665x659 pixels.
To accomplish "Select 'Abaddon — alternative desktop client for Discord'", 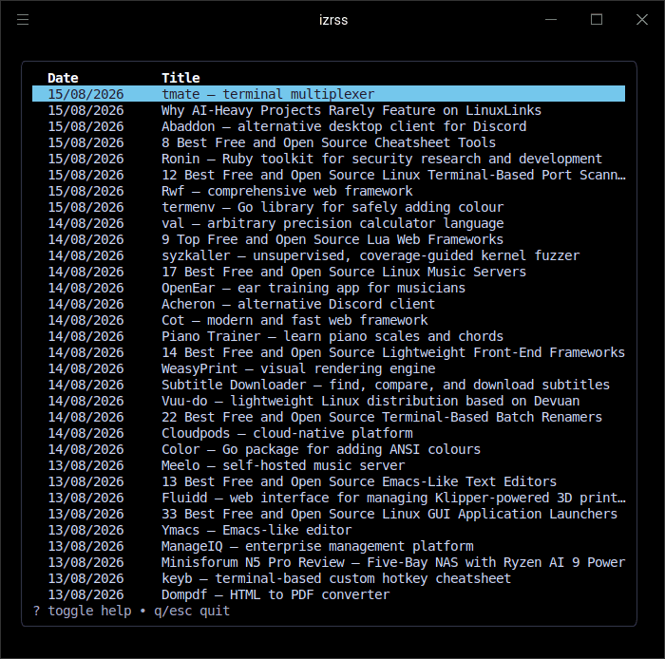I will click(x=329, y=126).
